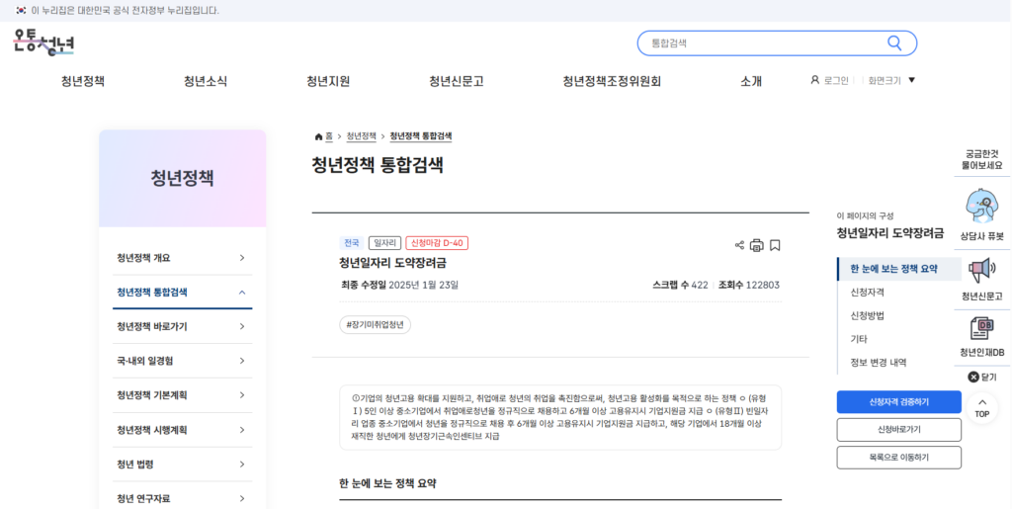1012x509 pixels.
Task: Expand the 청년정책 개요 sidebar item
Action: point(242,258)
